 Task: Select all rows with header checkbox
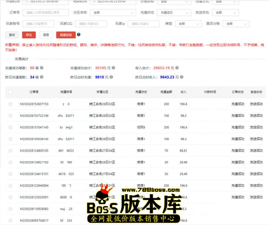pyautogui.click(x=11, y=92)
